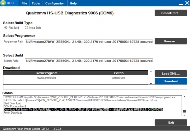The width and height of the screenshot is (190, 131).
Task: Select the RAWPROGRAM file path status line
Action: [x=89, y=97]
